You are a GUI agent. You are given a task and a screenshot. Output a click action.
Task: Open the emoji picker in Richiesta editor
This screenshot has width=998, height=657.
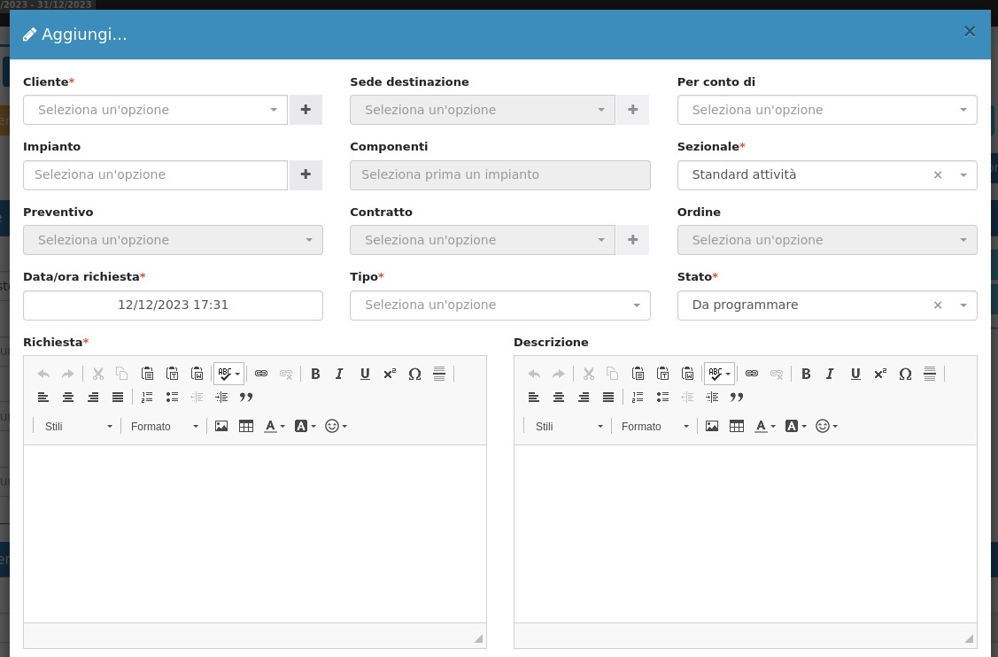[335, 426]
